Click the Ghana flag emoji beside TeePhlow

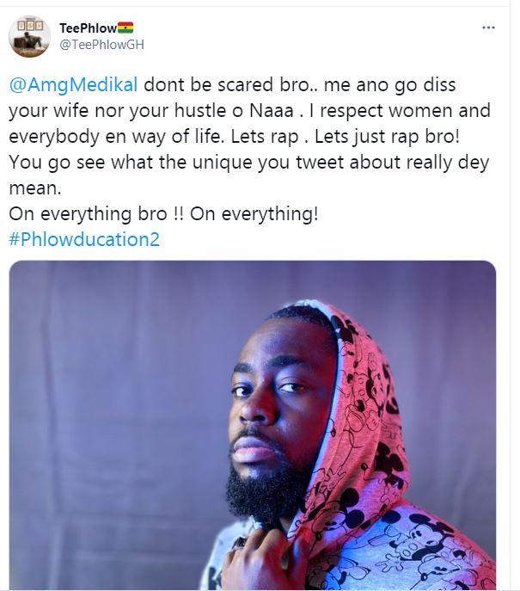[x=125, y=28]
